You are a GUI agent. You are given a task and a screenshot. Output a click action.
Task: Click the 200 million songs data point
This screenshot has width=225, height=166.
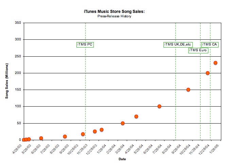[x=208, y=73]
